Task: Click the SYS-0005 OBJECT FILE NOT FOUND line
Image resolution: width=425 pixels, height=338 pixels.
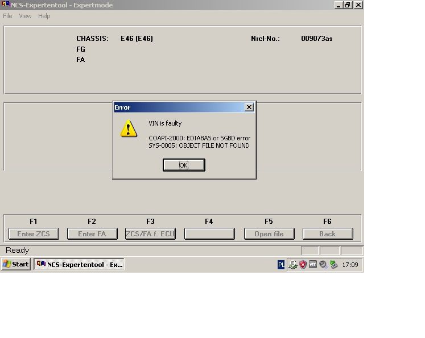Action: pyautogui.click(x=199, y=145)
